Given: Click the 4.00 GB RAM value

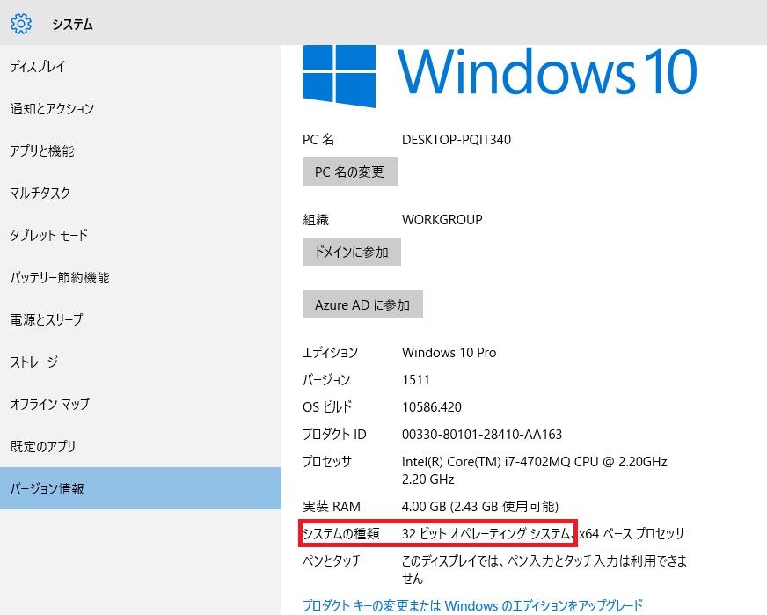Looking at the screenshot, I should pos(480,506).
